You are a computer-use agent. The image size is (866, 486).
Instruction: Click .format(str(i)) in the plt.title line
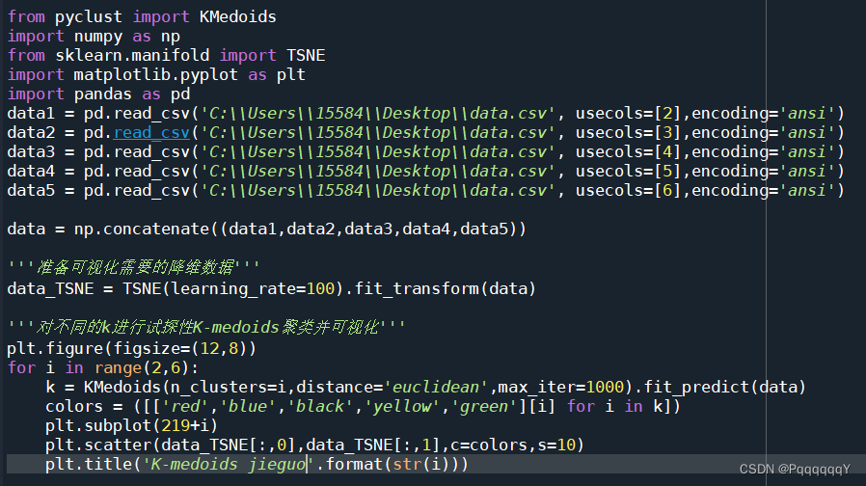pos(391,465)
